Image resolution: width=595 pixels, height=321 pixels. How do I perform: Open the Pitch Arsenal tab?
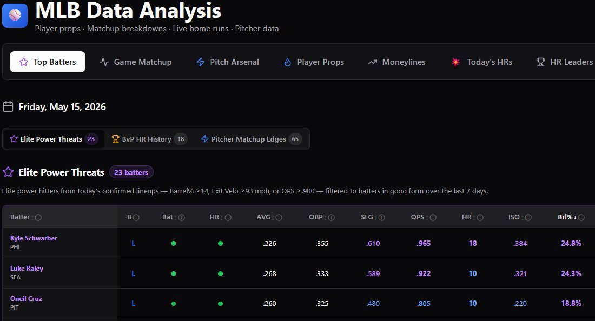(x=227, y=62)
